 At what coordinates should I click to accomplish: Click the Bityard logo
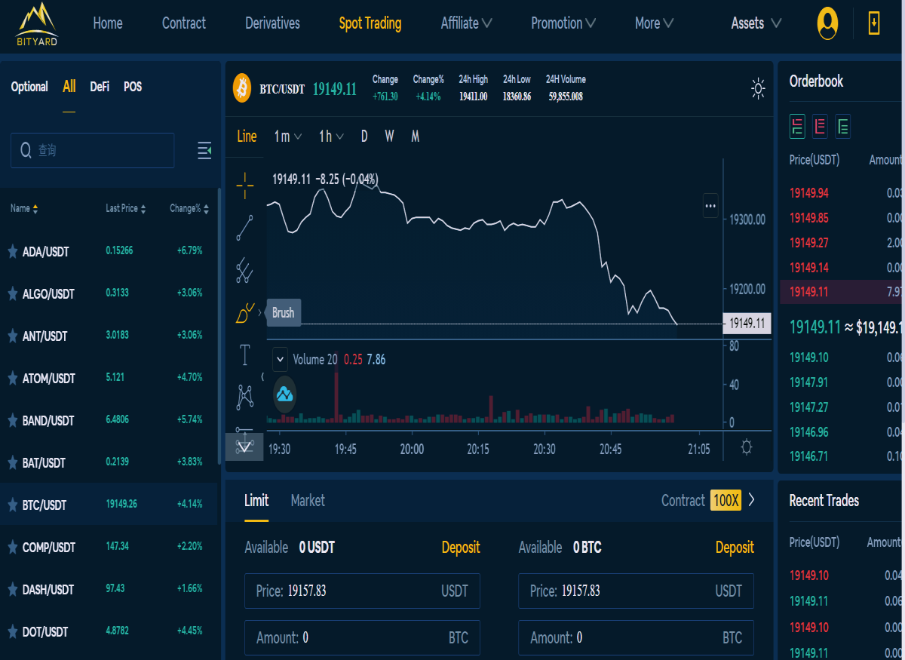36,24
